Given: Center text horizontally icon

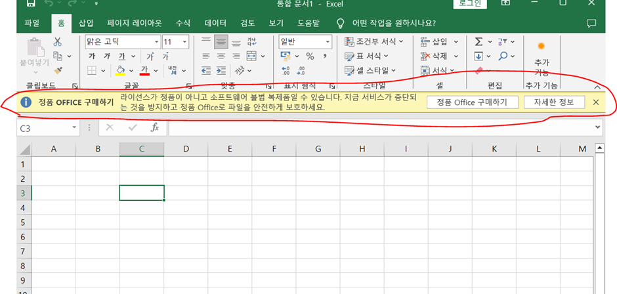Looking at the screenshot, I should 221,56.
